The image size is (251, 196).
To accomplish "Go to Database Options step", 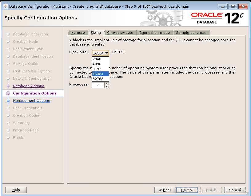I will tap(29, 86).
